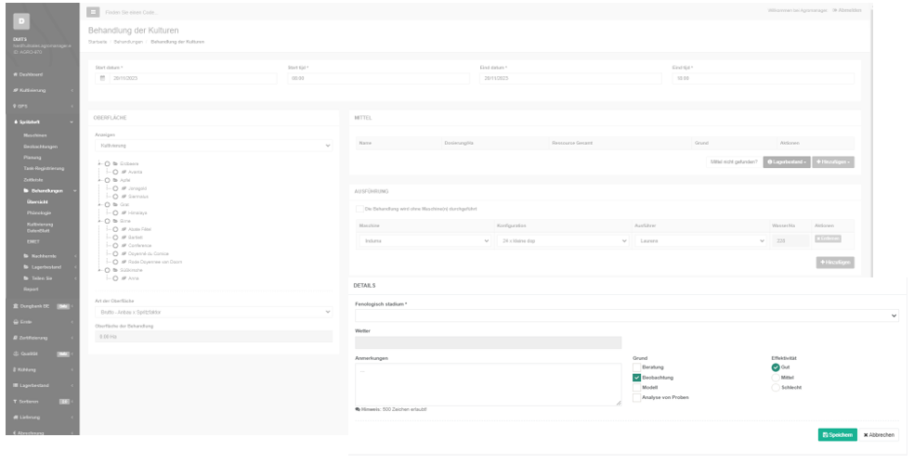This screenshot has width=914, height=463.
Task: Click the leaf icon beside Doyenné du Comice
Action: tap(124, 254)
